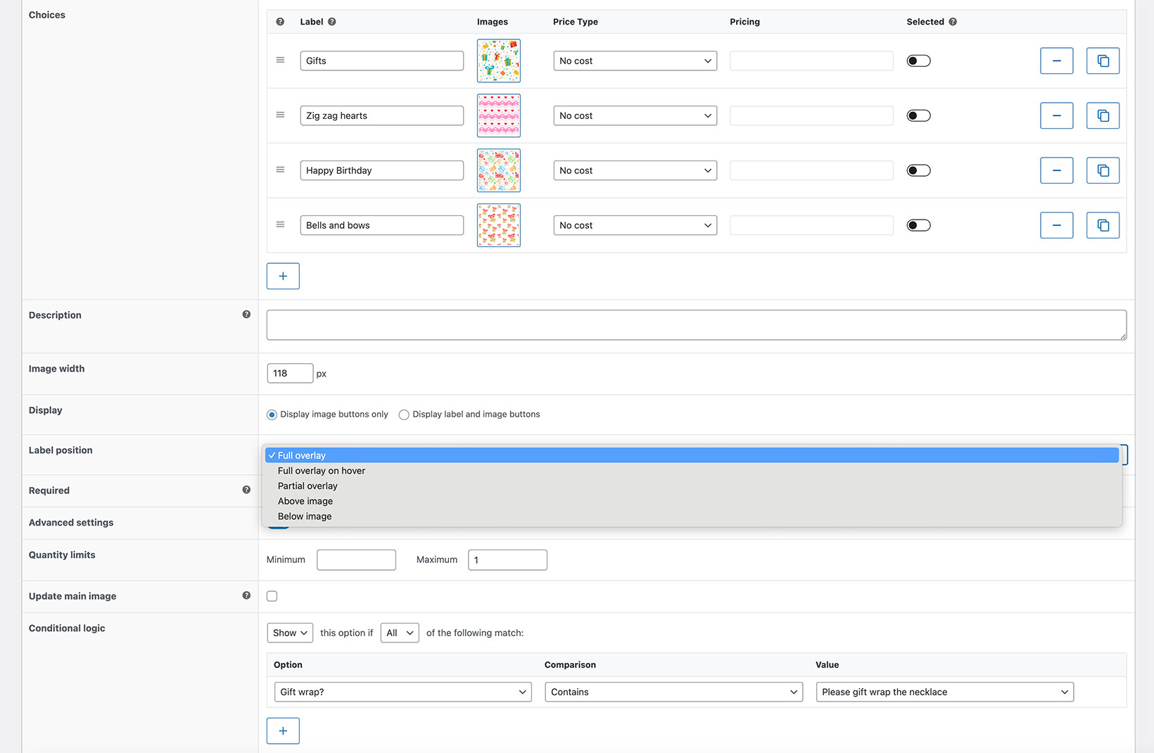
Task: Add a new conditional logic rule
Action: pos(283,731)
